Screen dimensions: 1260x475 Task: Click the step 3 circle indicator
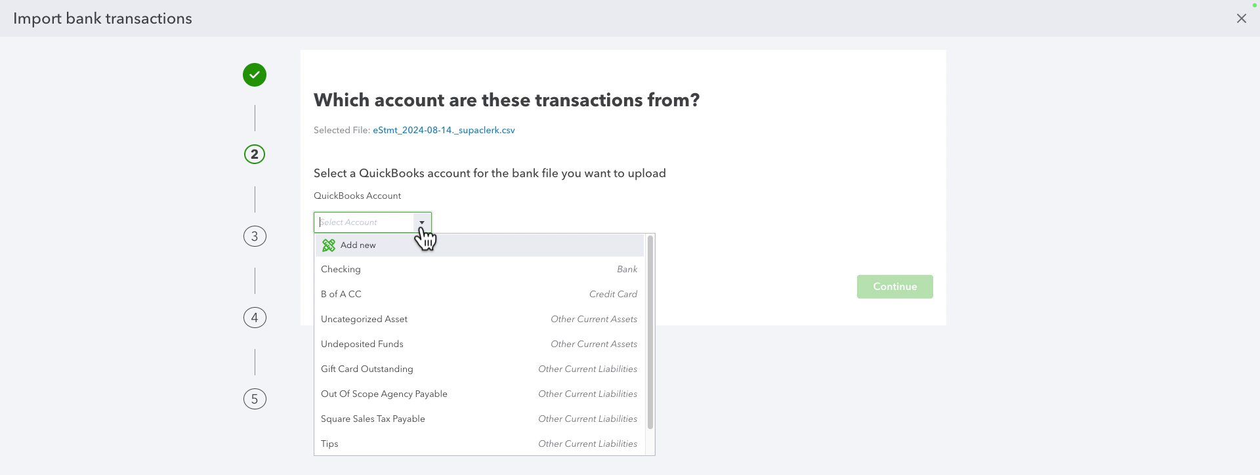255,236
